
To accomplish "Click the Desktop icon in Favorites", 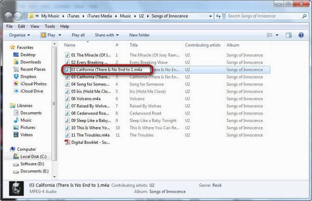I will [x=16, y=55].
